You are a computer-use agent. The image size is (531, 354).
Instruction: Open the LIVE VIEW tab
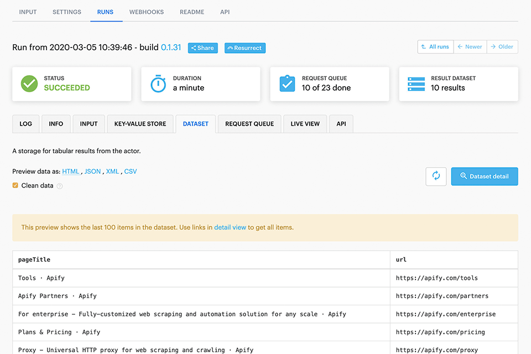(x=305, y=124)
